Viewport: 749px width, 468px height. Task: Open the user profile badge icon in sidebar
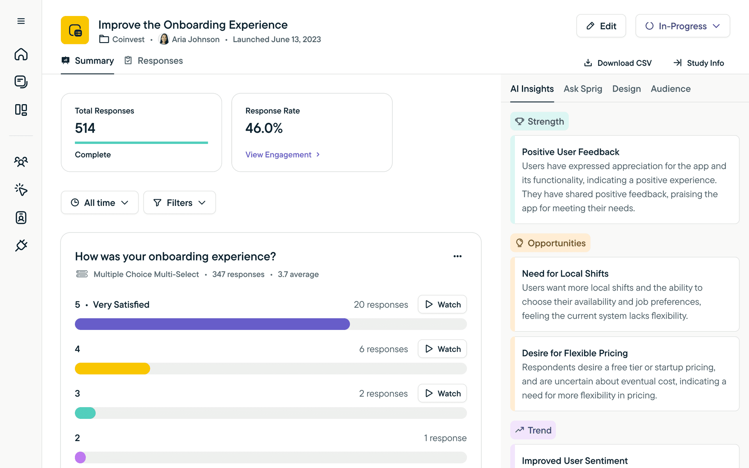tap(21, 218)
